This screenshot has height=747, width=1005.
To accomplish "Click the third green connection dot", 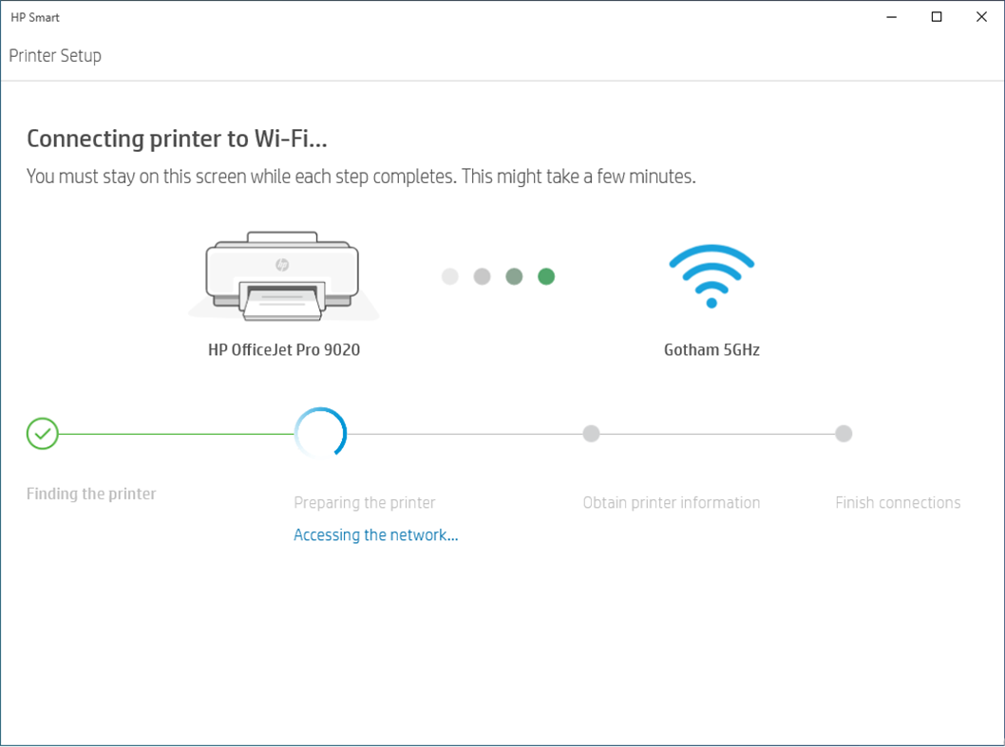I will coord(514,276).
